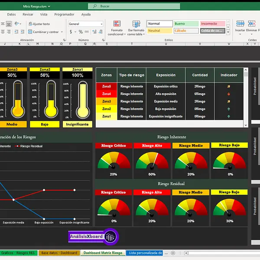Click the sheet tabs scroll-left arrow
The image size is (260, 260).
[x=186, y=253]
